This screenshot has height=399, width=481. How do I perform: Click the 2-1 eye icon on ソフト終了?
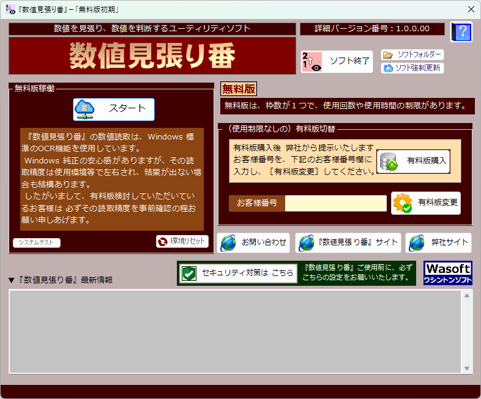coord(311,62)
